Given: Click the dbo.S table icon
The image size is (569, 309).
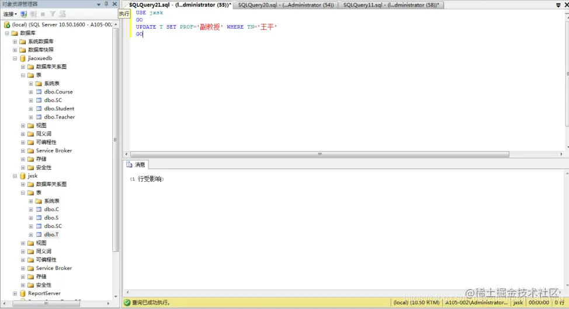Looking at the screenshot, I should pyautogui.click(x=39, y=217).
